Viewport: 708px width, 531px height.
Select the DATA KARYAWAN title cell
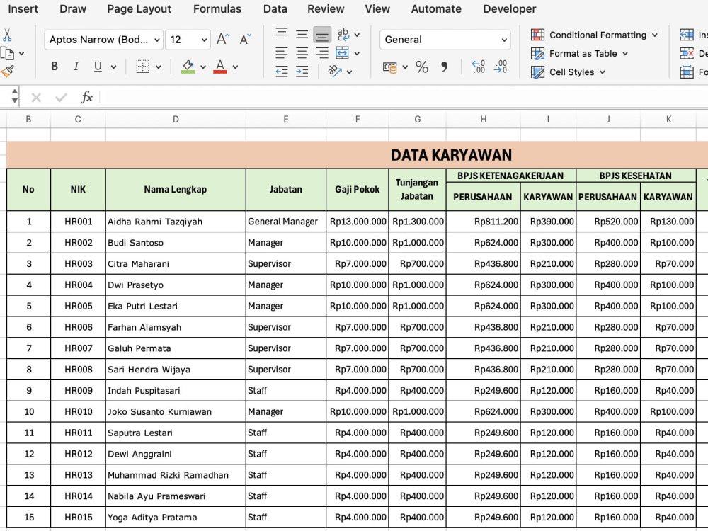click(x=357, y=155)
